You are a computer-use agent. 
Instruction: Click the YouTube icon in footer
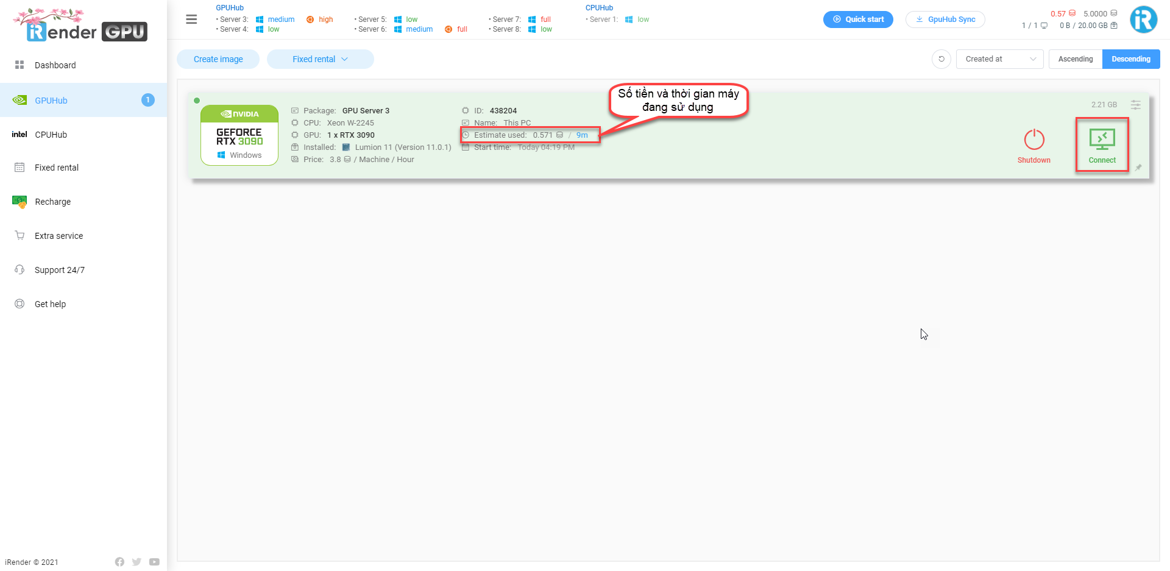click(154, 562)
